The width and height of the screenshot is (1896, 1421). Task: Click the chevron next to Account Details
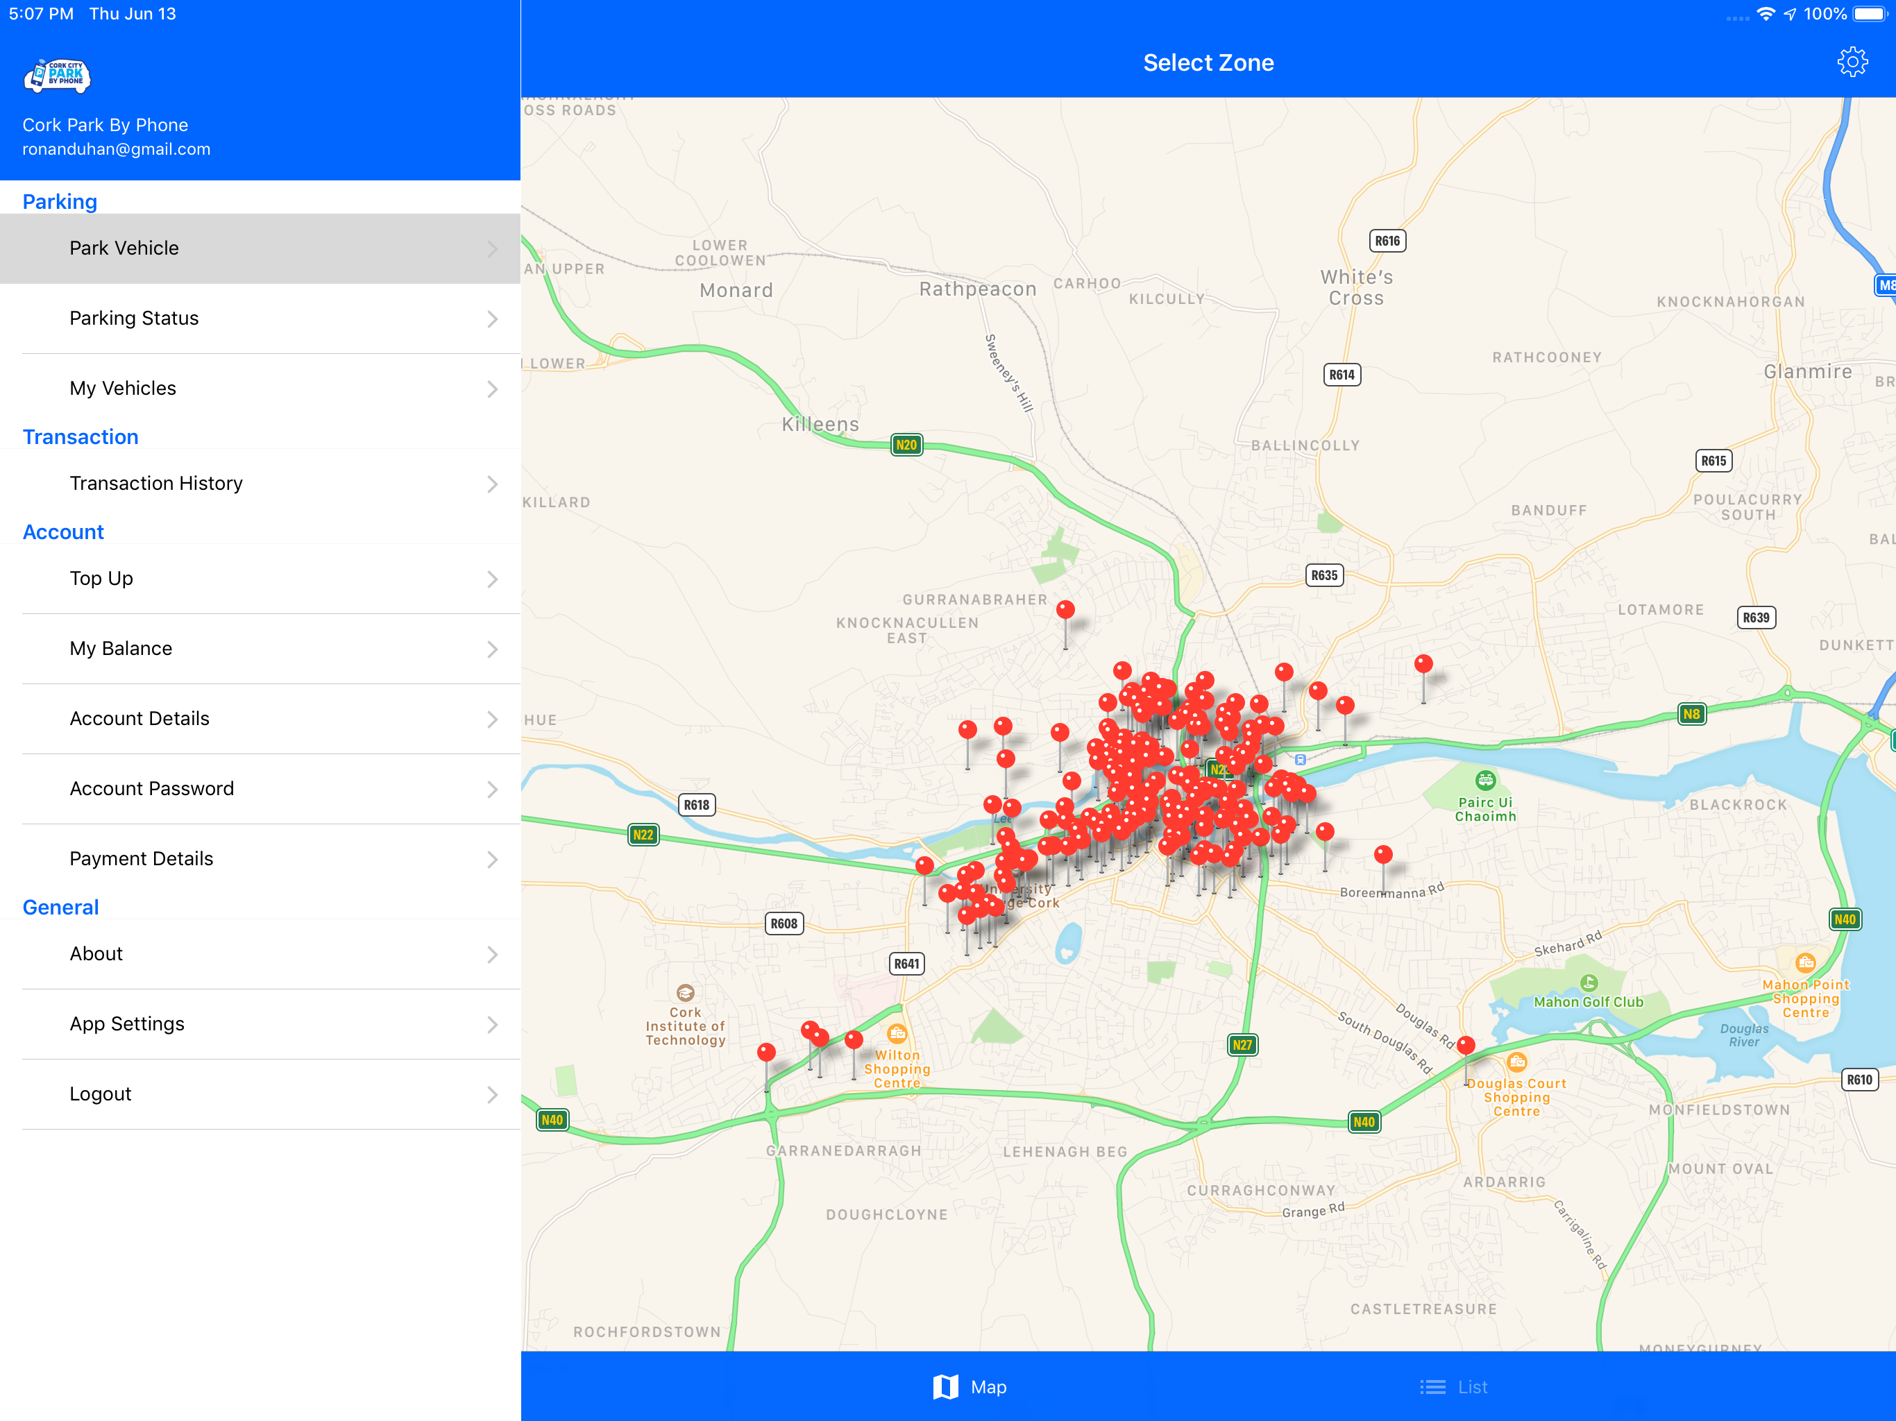point(492,719)
